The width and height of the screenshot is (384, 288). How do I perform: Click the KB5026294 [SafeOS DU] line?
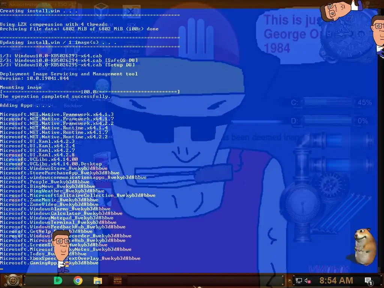[x=69, y=60]
